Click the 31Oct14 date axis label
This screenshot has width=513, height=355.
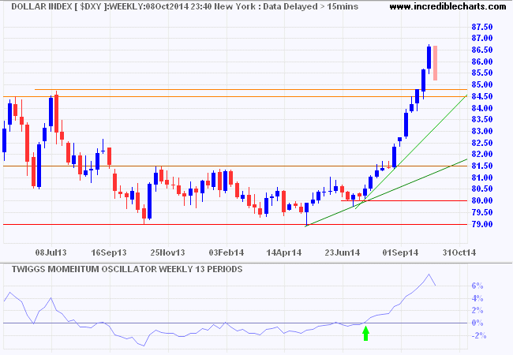click(459, 252)
